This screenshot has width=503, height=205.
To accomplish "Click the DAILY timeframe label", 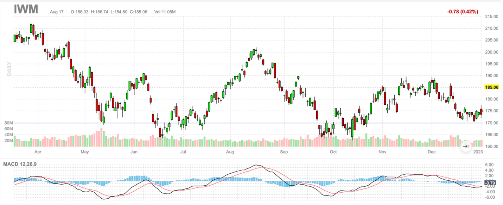I will [9, 69].
